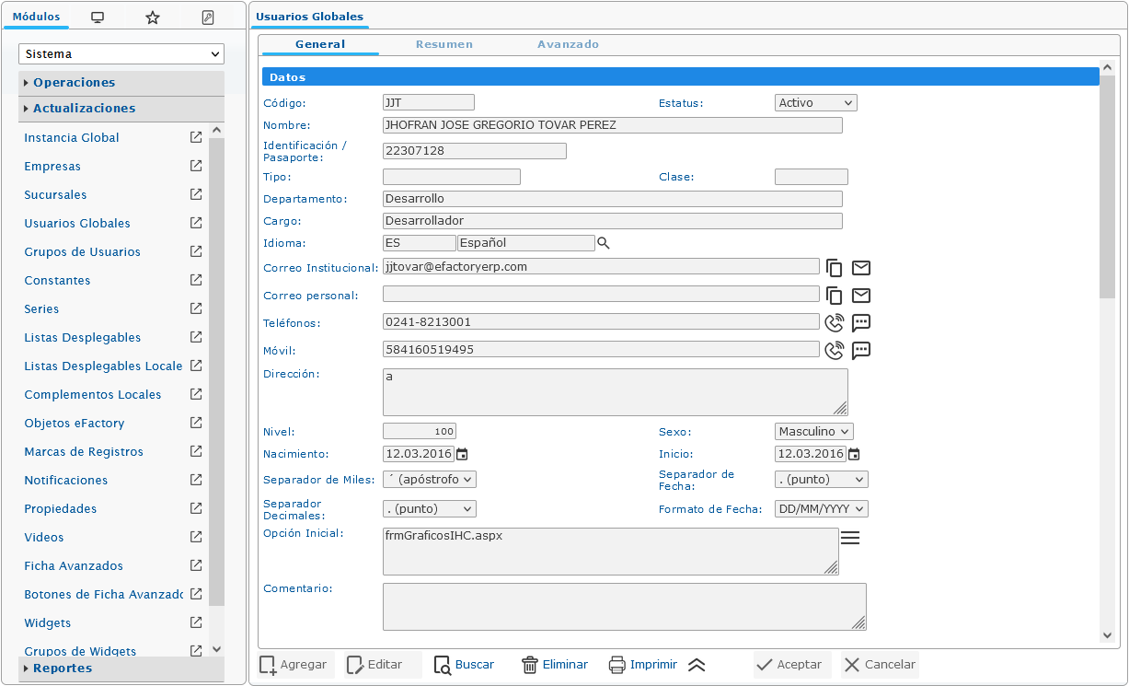
Task: Open the Idioma search magnifier
Action: (x=604, y=243)
